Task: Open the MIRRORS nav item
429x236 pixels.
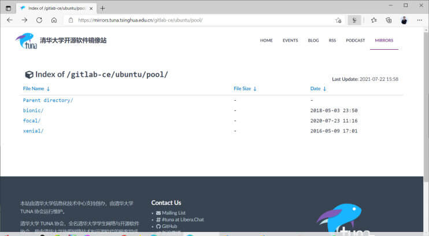Action: [384, 40]
